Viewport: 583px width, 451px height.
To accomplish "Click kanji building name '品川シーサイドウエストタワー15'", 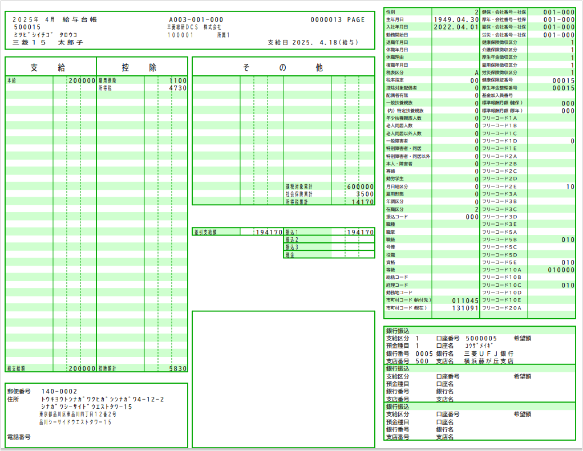I will point(75,422).
